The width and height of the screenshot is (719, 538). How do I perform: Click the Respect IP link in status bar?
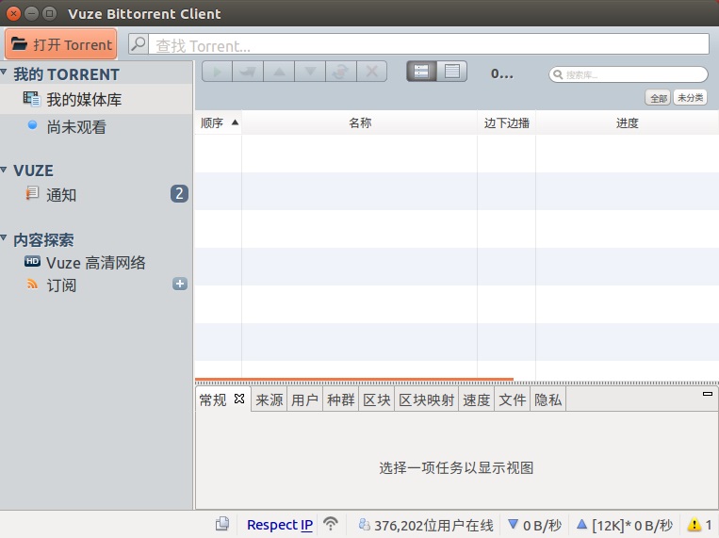click(280, 525)
